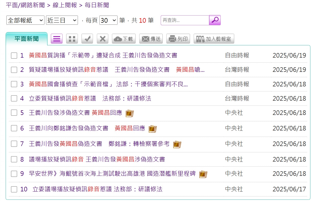The height and width of the screenshot is (211, 316).
Task: Tick checkbox for article 9
Action: [14, 174]
